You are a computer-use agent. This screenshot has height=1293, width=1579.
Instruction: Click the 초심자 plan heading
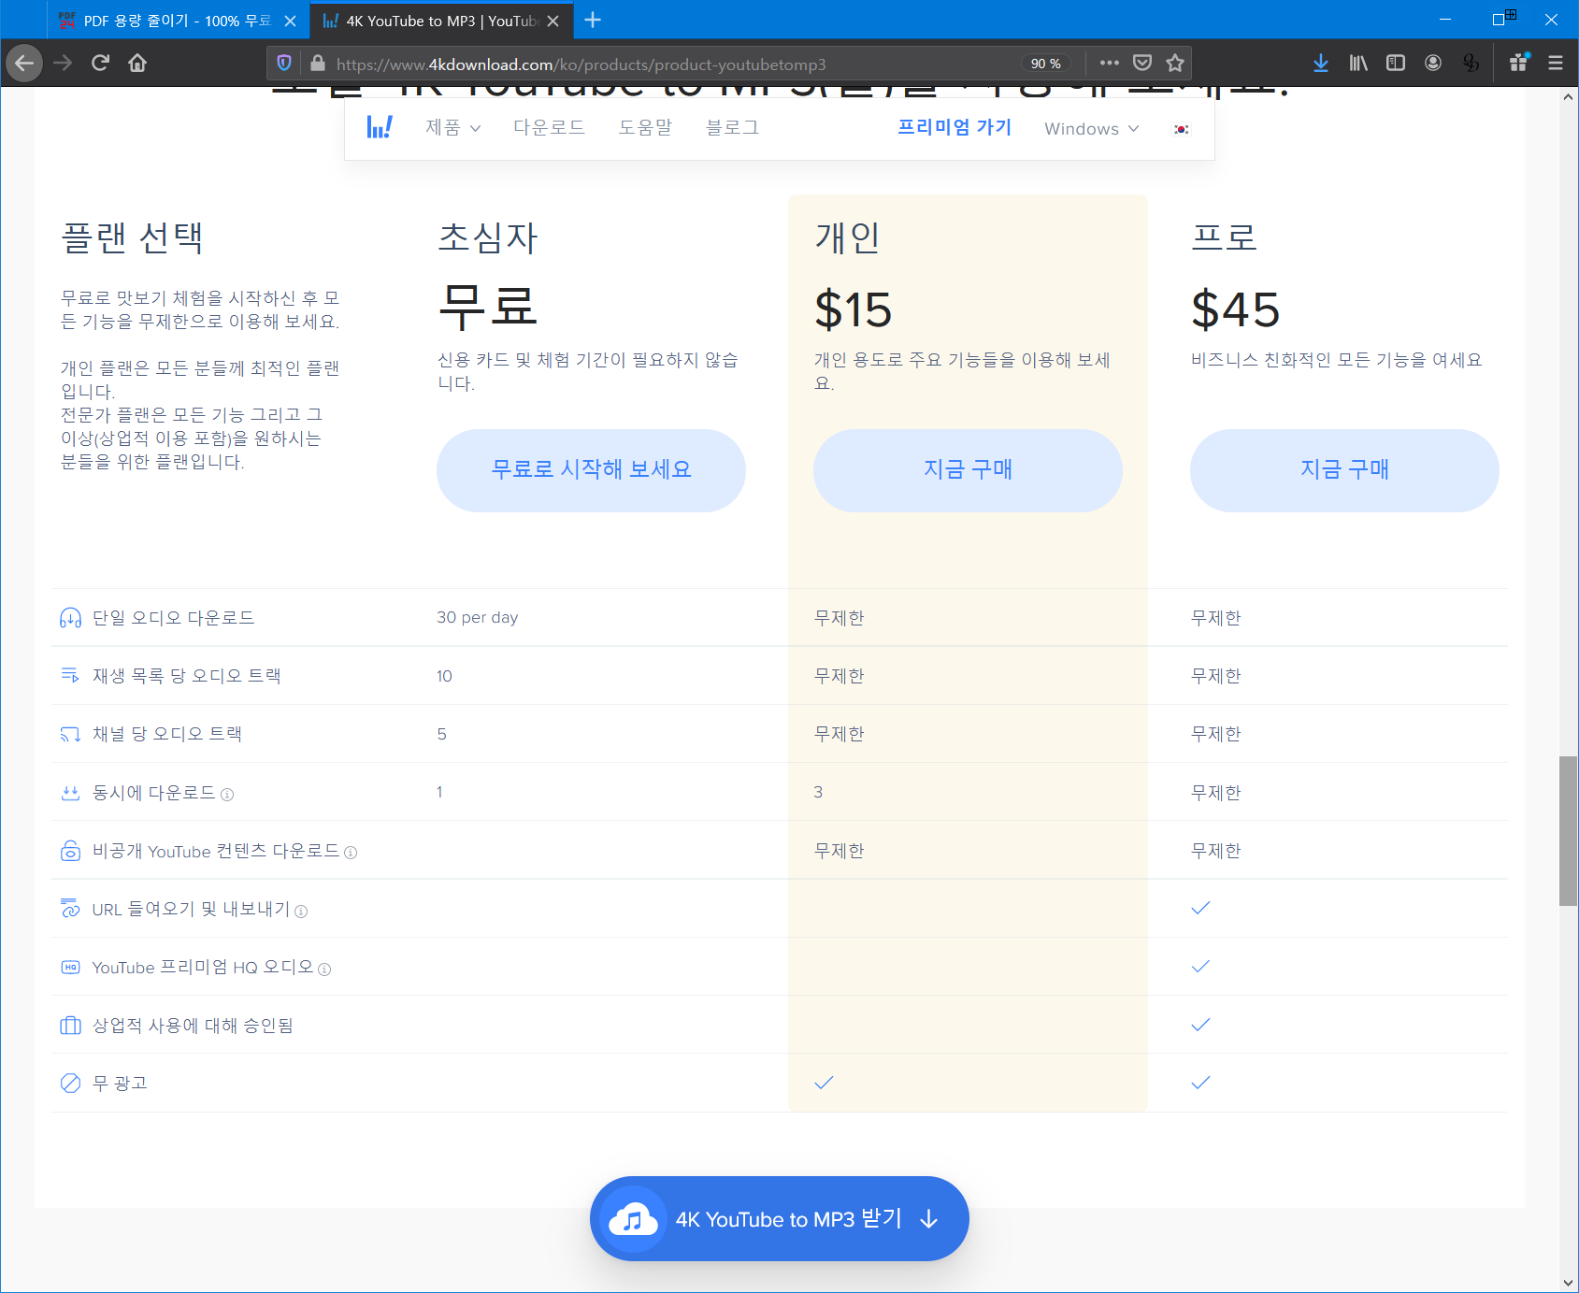(x=488, y=237)
